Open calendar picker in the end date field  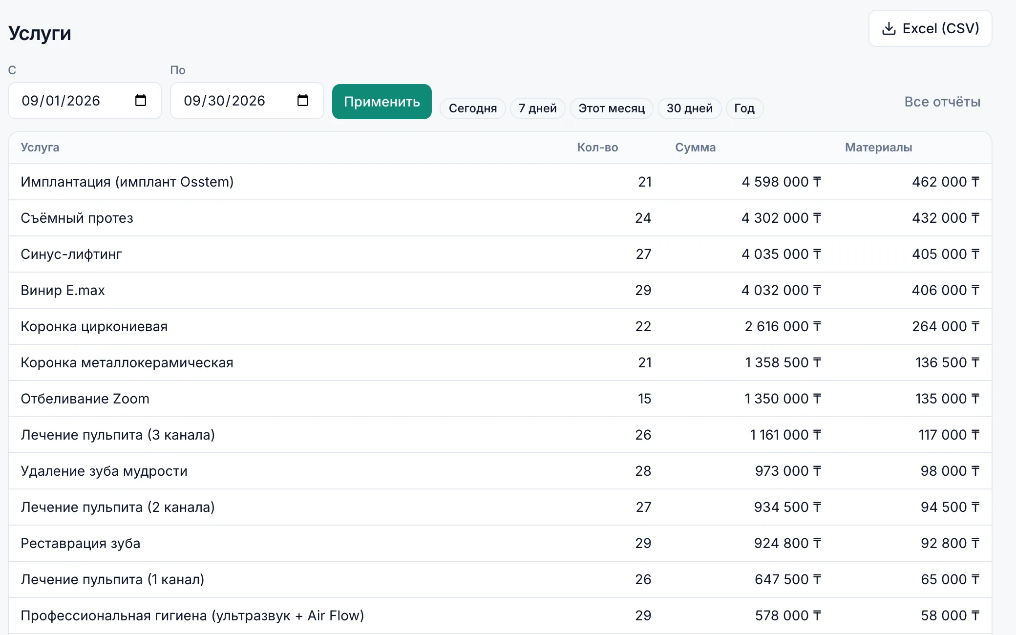click(303, 101)
